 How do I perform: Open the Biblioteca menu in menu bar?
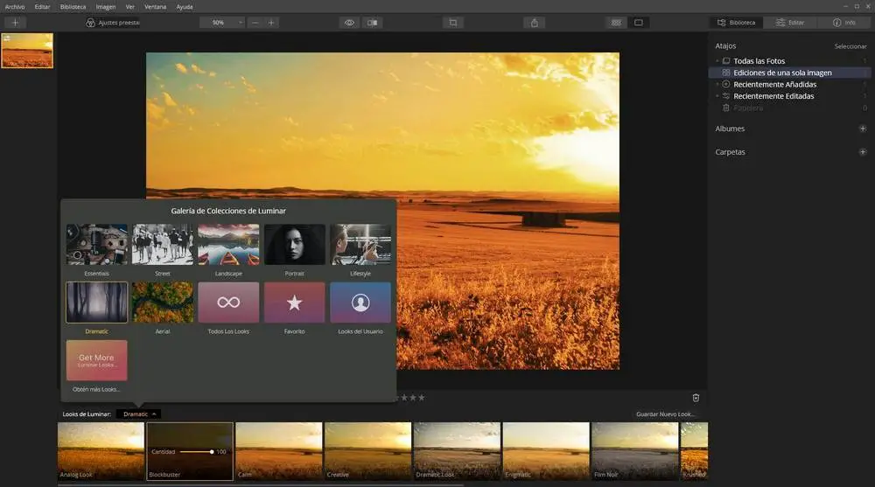pyautogui.click(x=73, y=6)
